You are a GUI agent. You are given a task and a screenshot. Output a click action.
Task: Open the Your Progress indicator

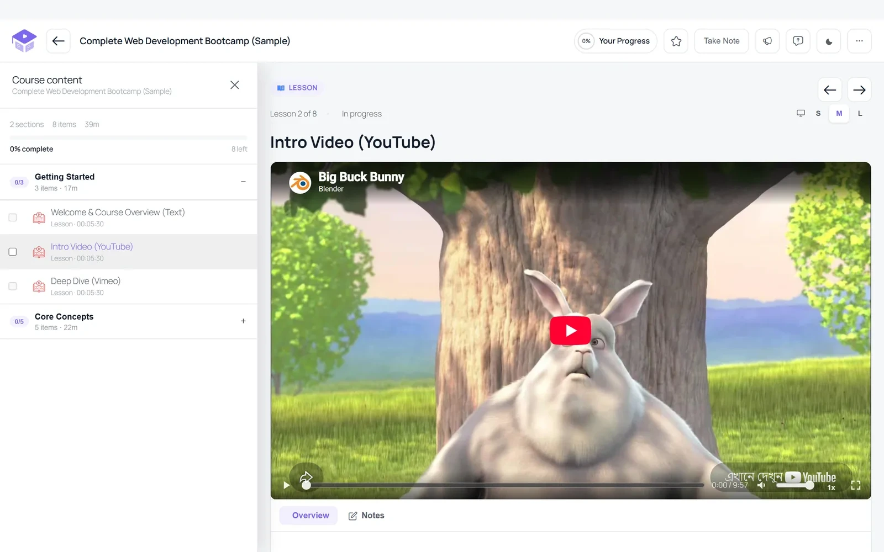tap(615, 41)
